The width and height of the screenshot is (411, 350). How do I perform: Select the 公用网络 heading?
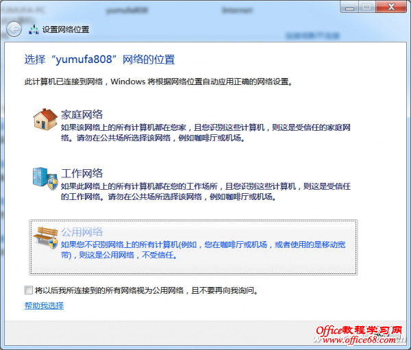click(82, 232)
